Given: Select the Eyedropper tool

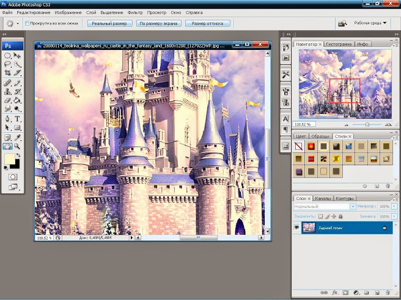Looking at the screenshot, I should point(17,138).
